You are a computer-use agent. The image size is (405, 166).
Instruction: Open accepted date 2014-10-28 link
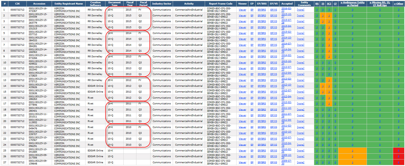tap(286, 39)
